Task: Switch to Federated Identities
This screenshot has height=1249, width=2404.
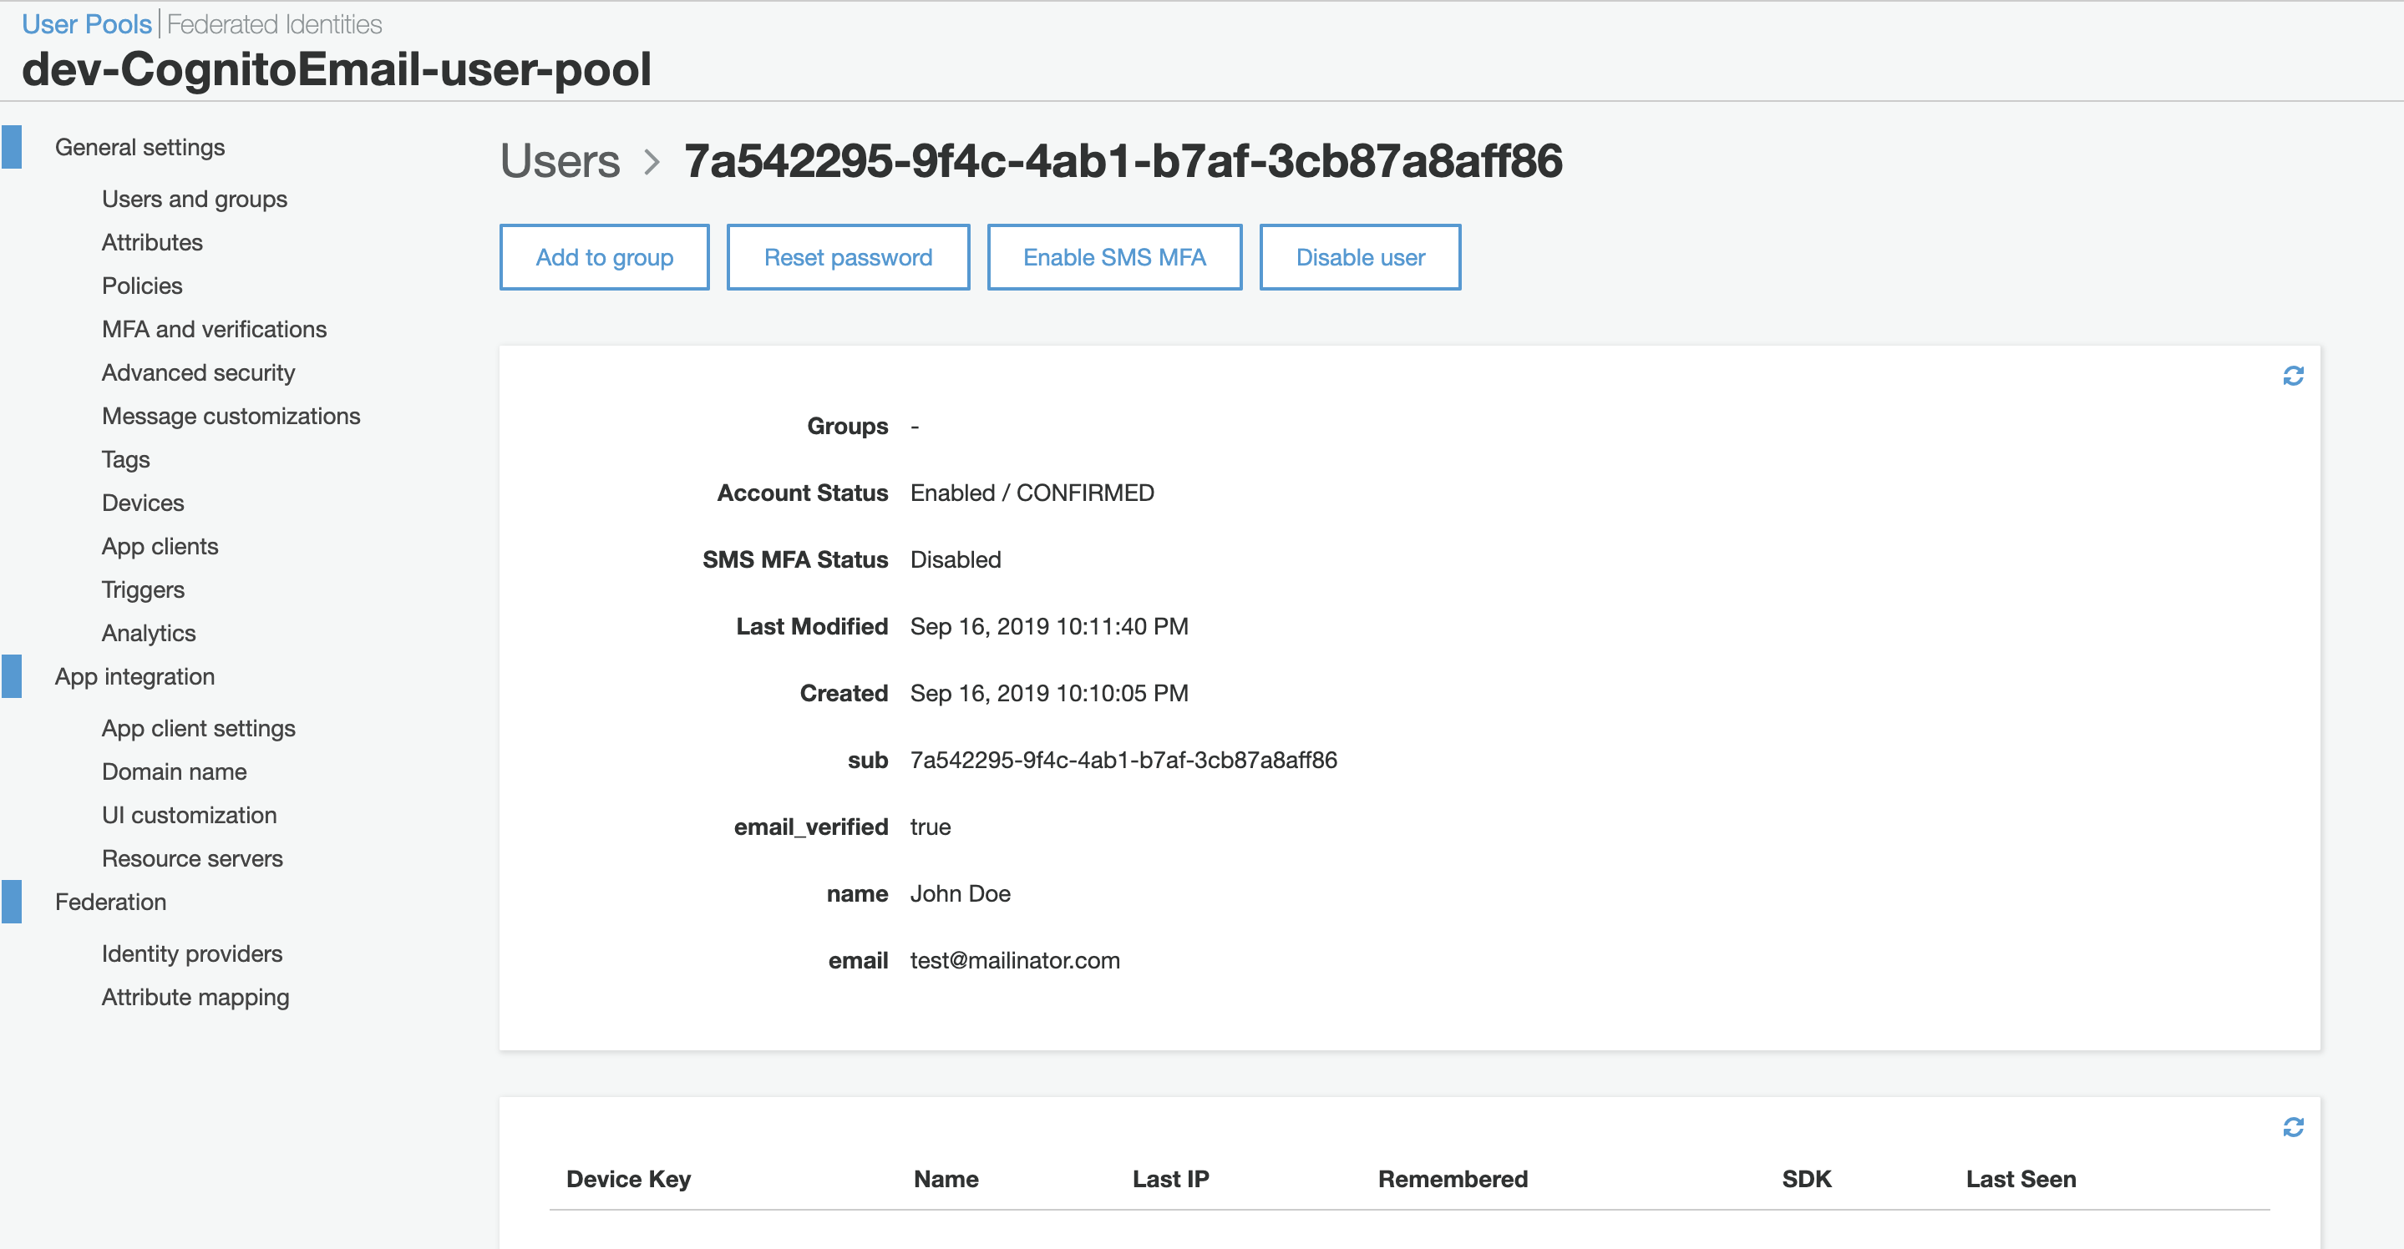Action: coord(273,23)
